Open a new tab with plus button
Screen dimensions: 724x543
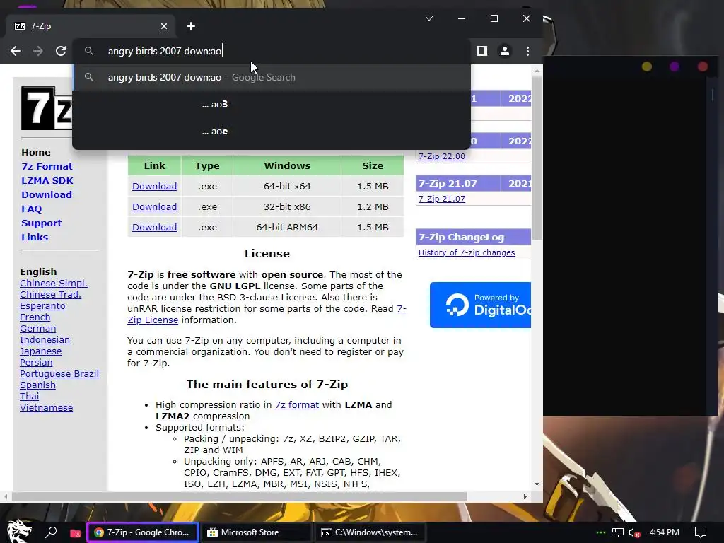coord(191,26)
